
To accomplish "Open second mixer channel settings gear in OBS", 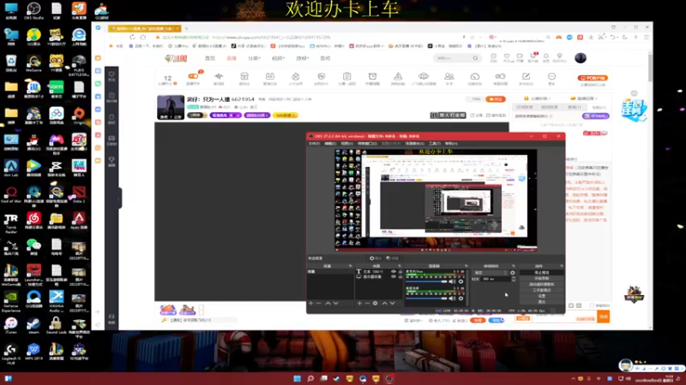I will pyautogui.click(x=460, y=299).
